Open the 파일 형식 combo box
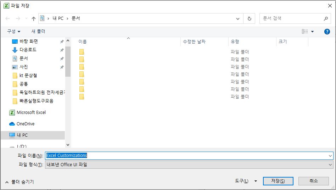 coord(189,165)
